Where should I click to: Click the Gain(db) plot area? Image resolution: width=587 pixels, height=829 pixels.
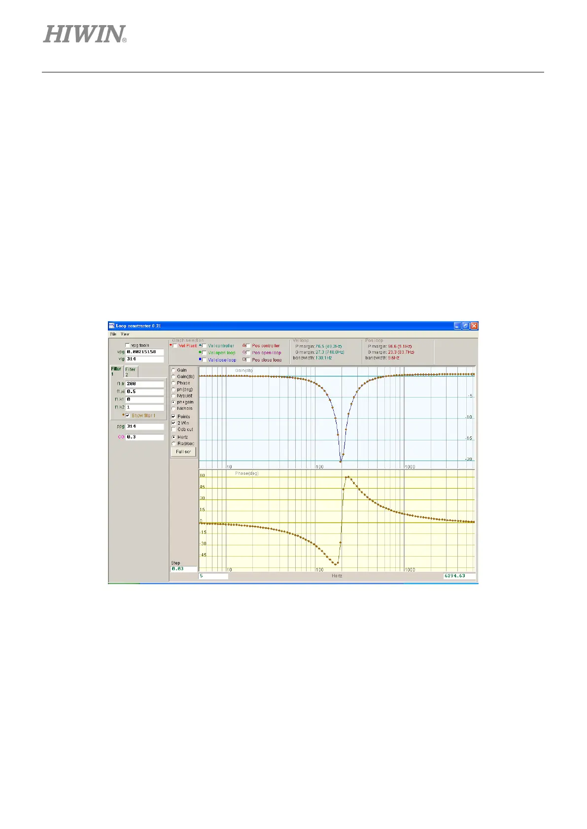pos(337,417)
